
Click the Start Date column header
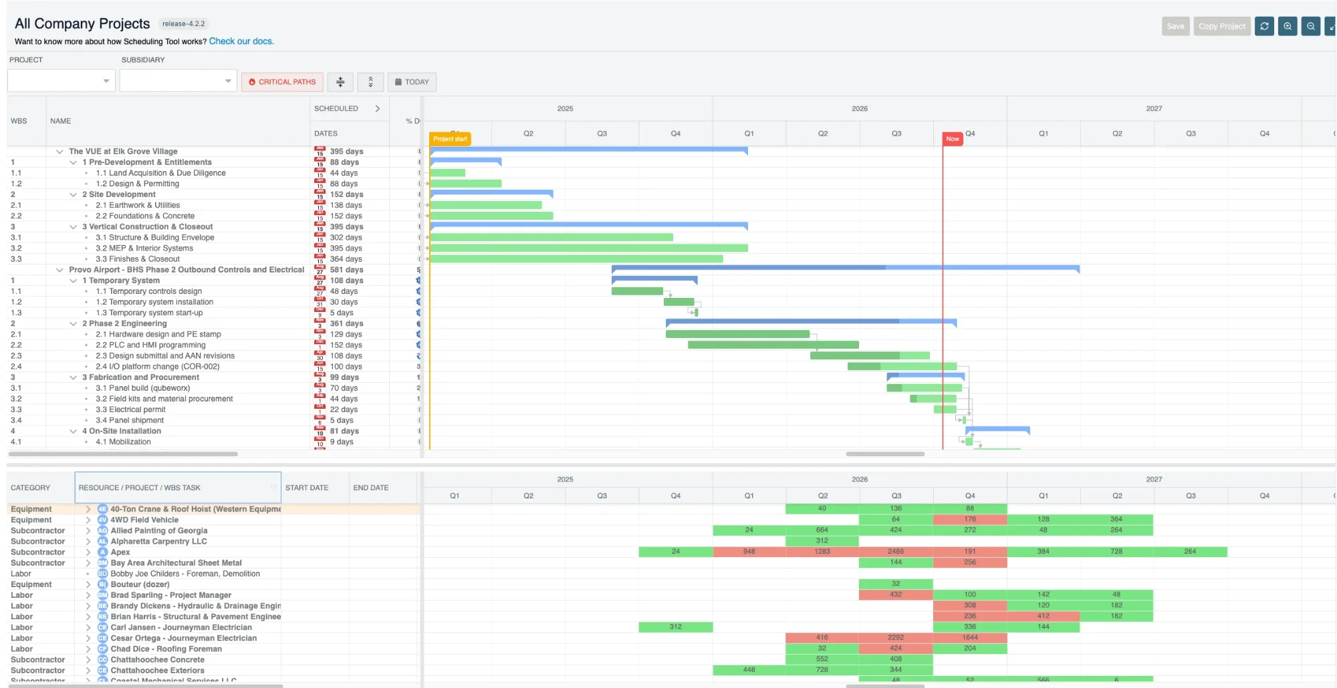315,488
